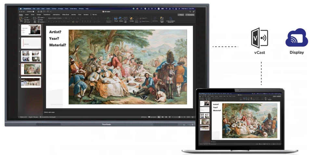Screen dimensions: 312x159
Task: Select slide 5 thumbnail
Action: (31, 82)
